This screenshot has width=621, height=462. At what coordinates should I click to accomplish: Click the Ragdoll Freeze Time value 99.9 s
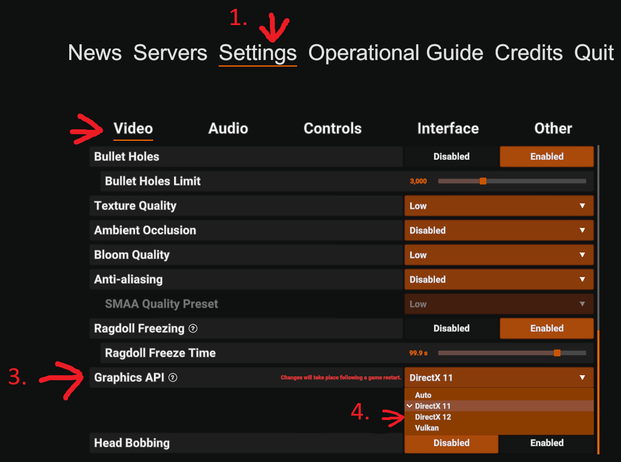[x=418, y=353]
